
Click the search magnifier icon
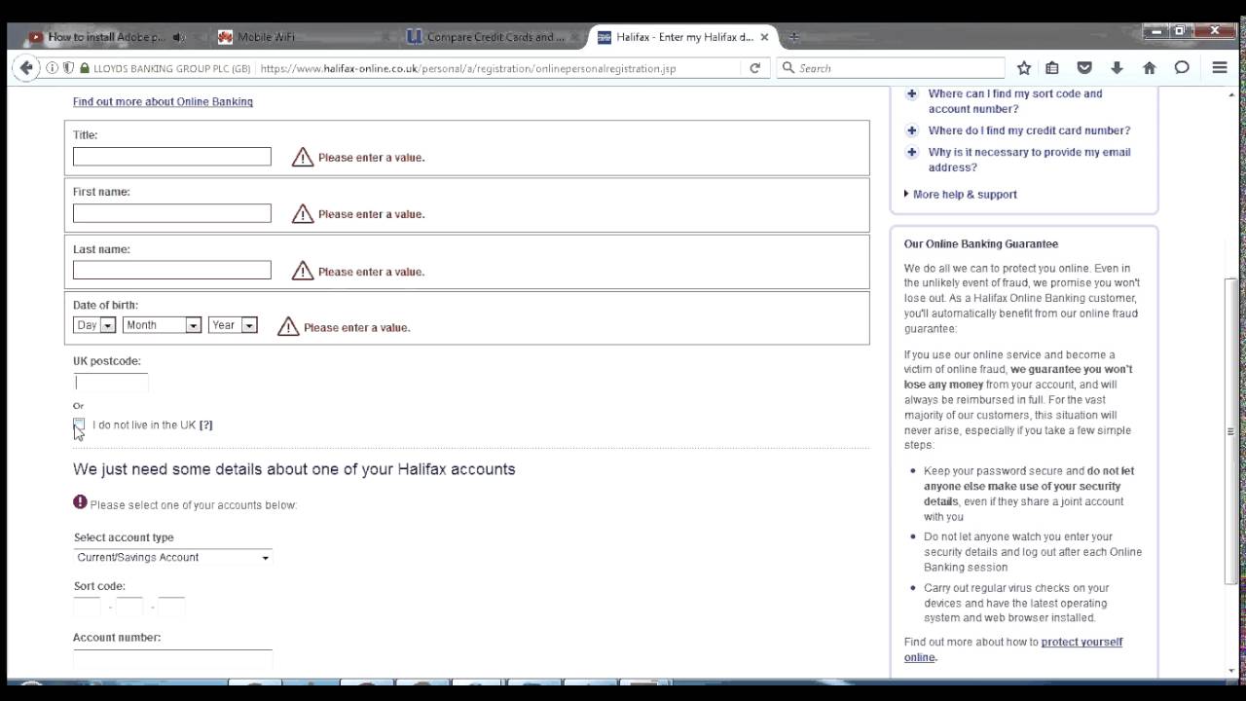tap(788, 68)
